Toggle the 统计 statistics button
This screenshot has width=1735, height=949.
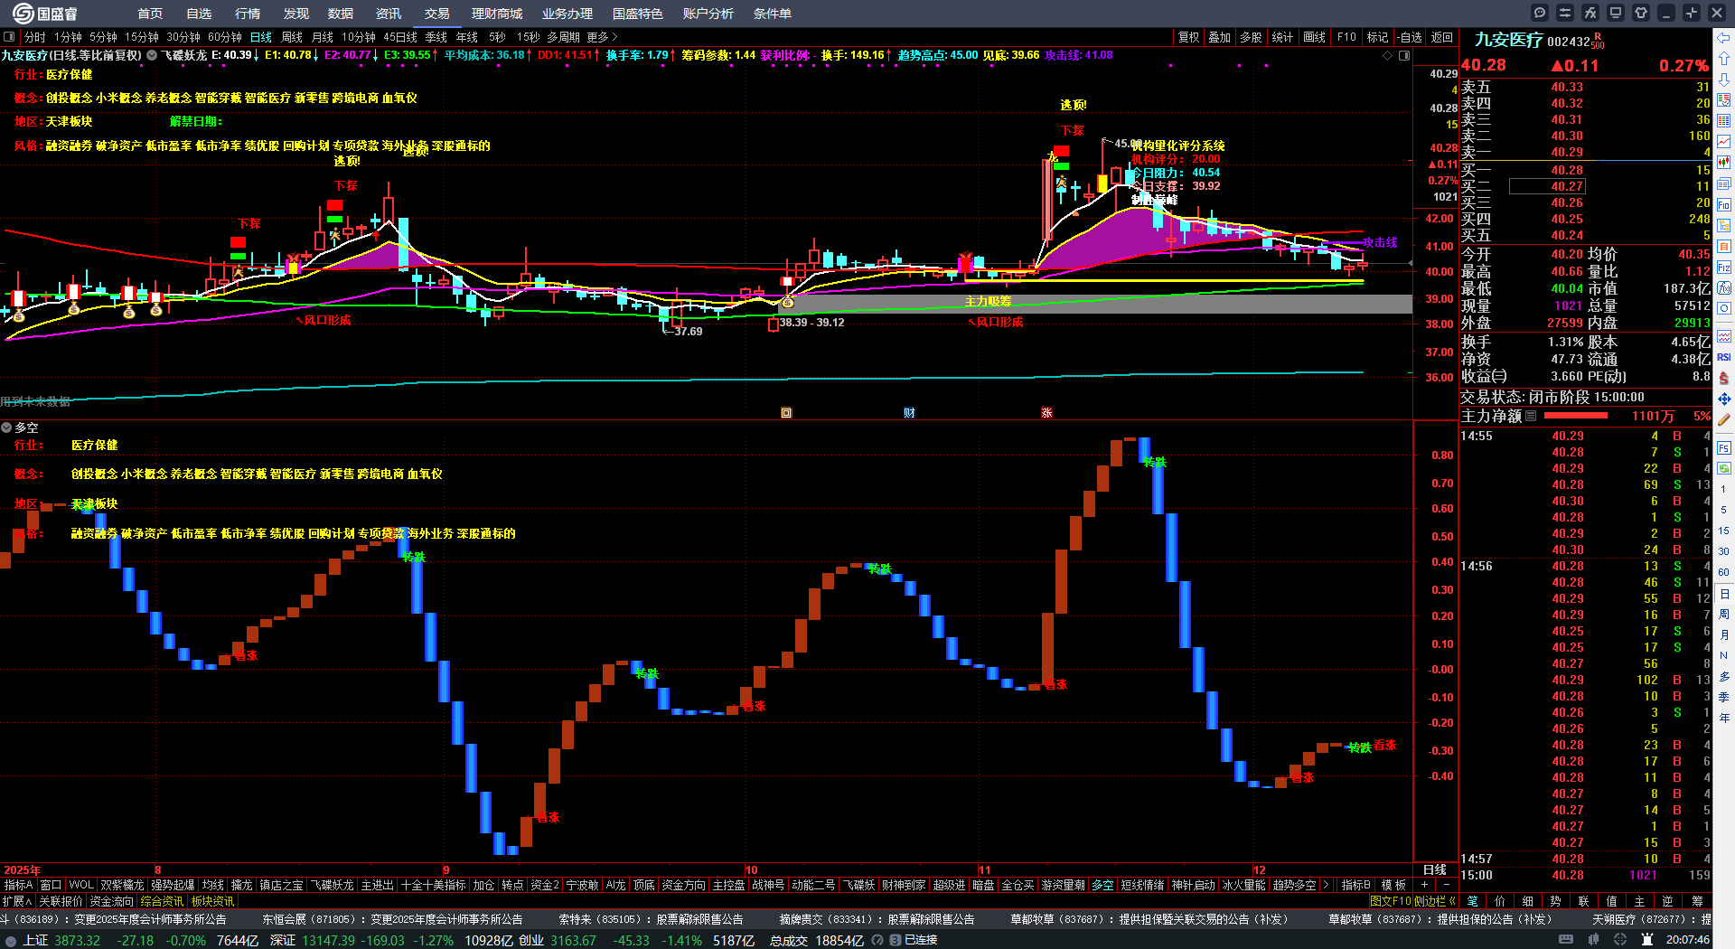click(x=1282, y=37)
